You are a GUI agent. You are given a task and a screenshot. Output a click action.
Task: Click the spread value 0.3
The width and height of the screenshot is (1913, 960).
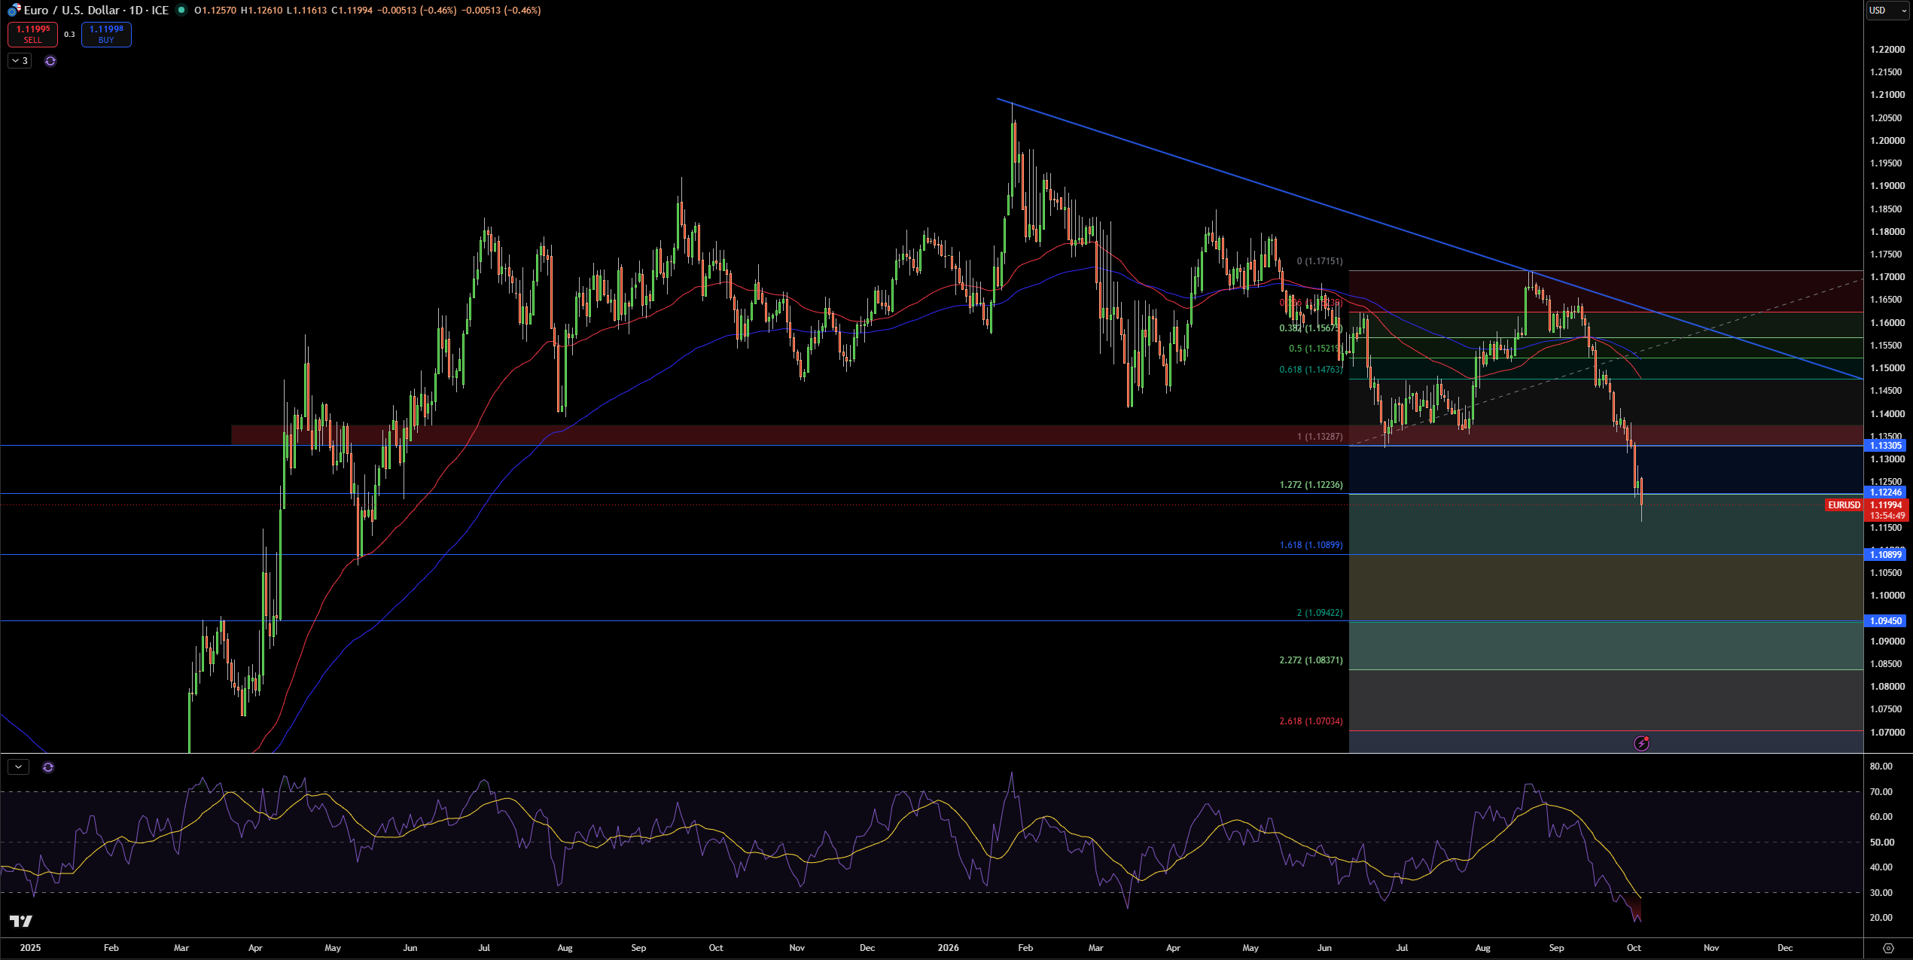[69, 35]
